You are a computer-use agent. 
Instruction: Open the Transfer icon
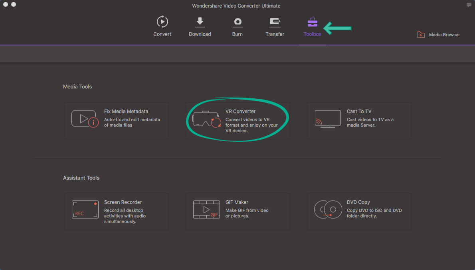(275, 22)
